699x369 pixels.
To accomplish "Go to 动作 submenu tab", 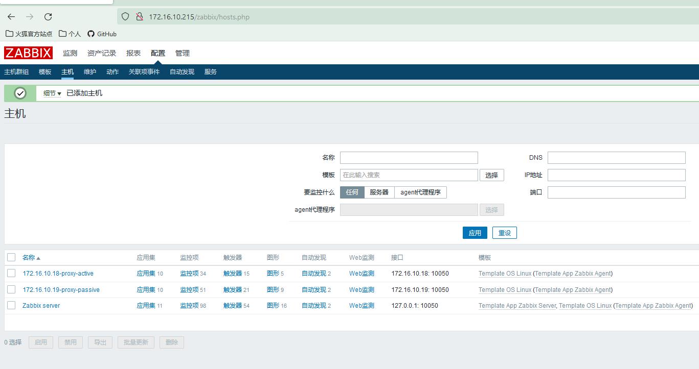I will click(x=112, y=72).
